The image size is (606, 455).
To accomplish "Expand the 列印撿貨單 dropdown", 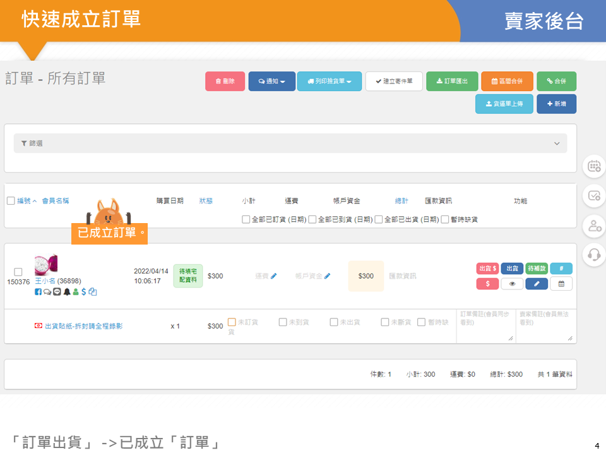I will (x=329, y=82).
